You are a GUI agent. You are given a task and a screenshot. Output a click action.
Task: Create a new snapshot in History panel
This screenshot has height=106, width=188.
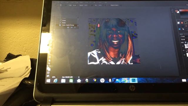(x=72, y=27)
